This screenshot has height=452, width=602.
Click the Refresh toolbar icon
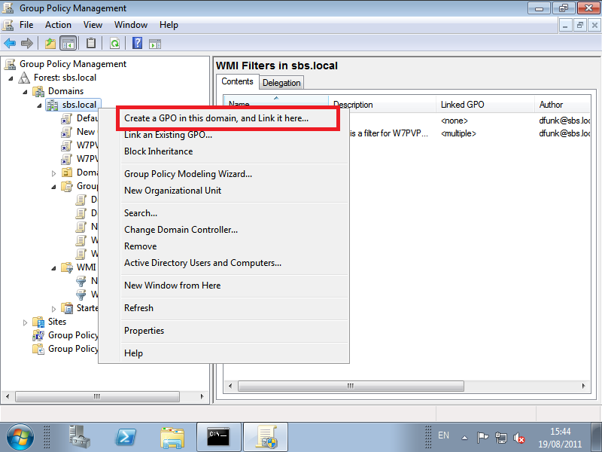click(x=114, y=44)
